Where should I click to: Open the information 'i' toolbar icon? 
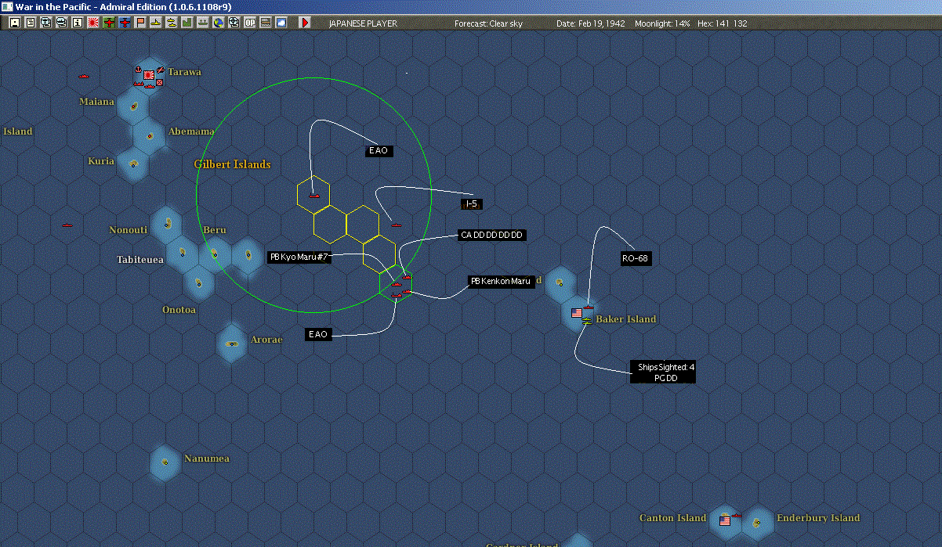(77, 23)
